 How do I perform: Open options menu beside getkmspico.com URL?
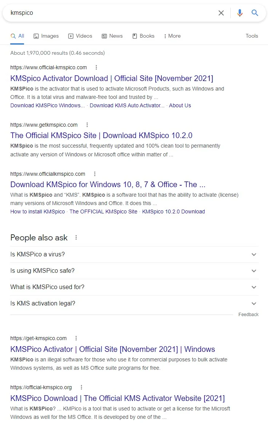(87, 125)
